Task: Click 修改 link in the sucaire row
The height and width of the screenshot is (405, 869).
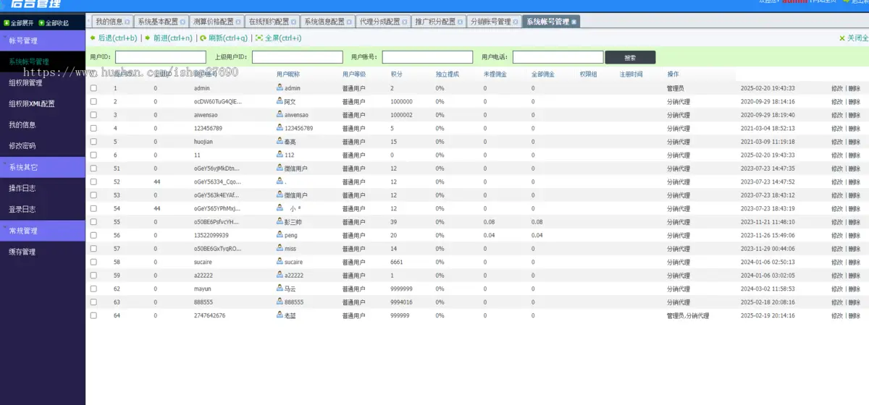Action: click(x=837, y=262)
